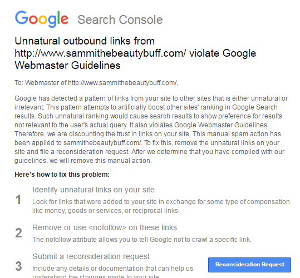Click the Search Console header text
This screenshot has height=278, width=300.
120,19
